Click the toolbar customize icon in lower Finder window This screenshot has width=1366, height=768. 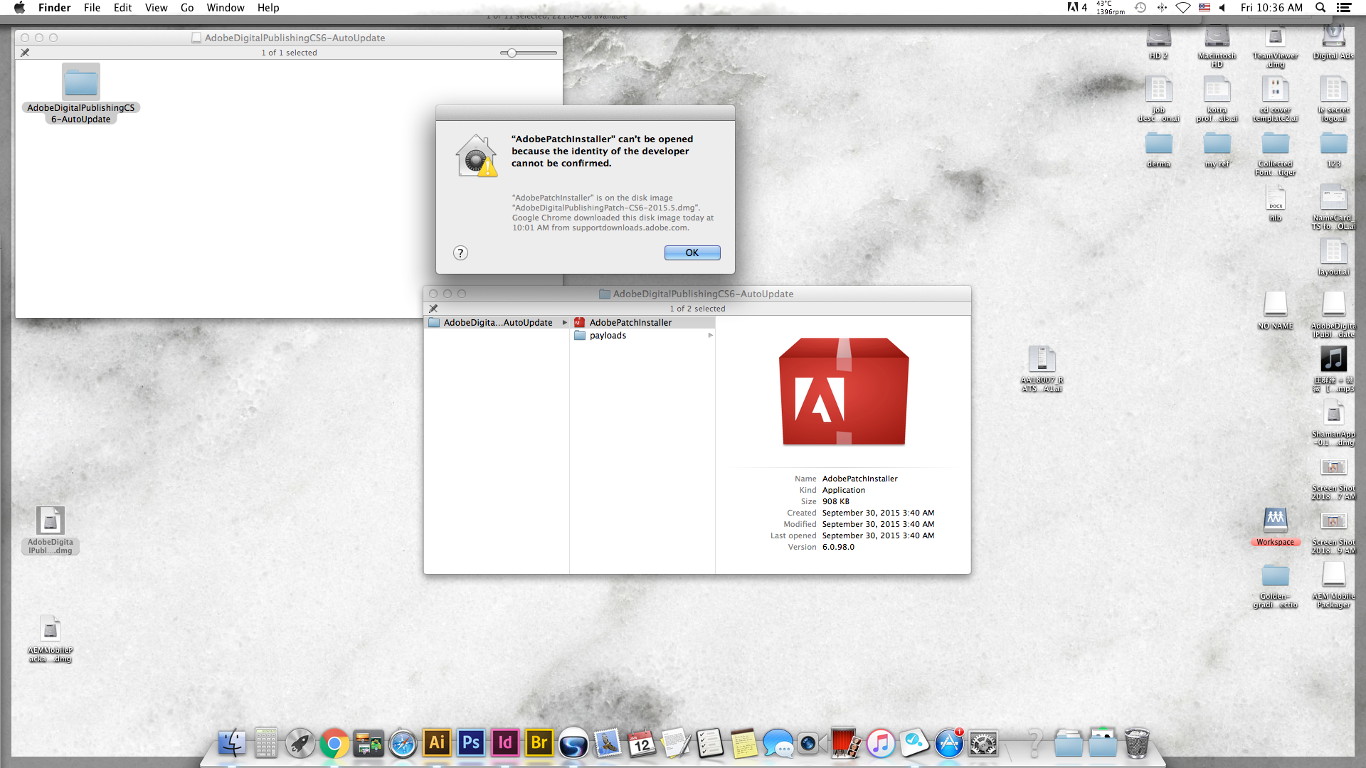[x=433, y=309]
